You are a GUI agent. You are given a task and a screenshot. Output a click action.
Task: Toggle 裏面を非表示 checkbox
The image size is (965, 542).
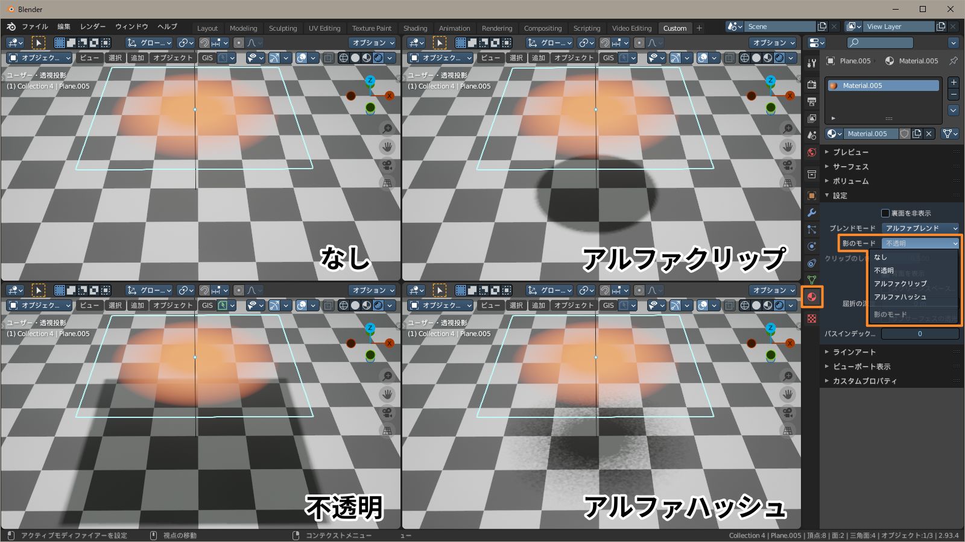(885, 213)
